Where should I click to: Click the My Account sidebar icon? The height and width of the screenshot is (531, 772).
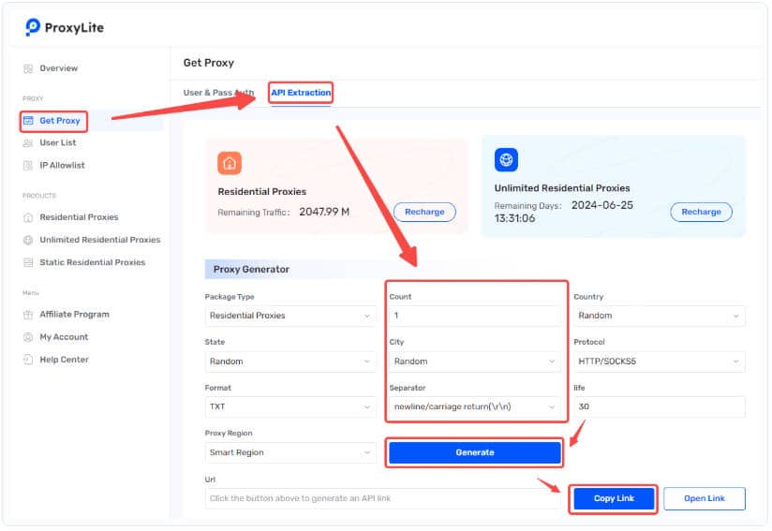(28, 337)
